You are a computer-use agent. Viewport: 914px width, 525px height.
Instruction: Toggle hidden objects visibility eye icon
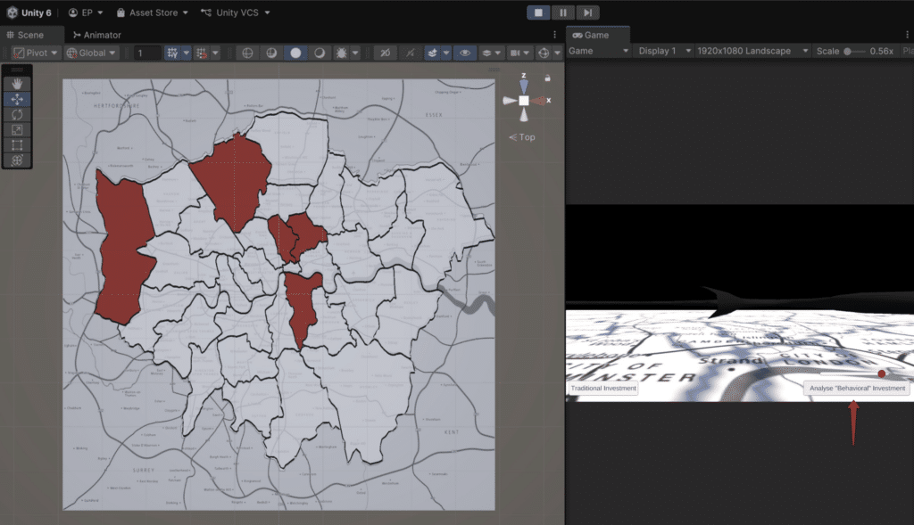464,53
